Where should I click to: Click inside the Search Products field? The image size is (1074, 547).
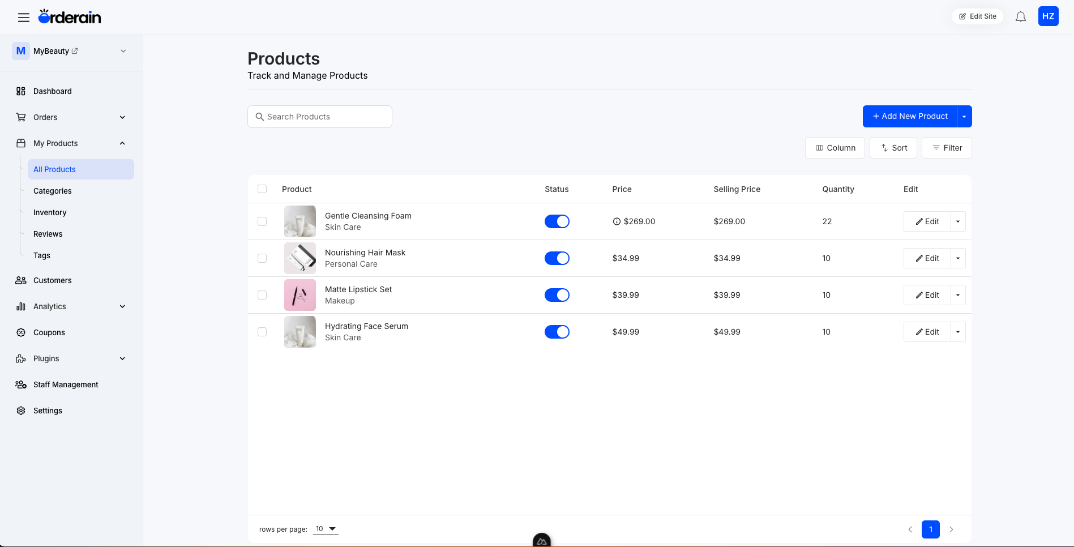(x=319, y=117)
